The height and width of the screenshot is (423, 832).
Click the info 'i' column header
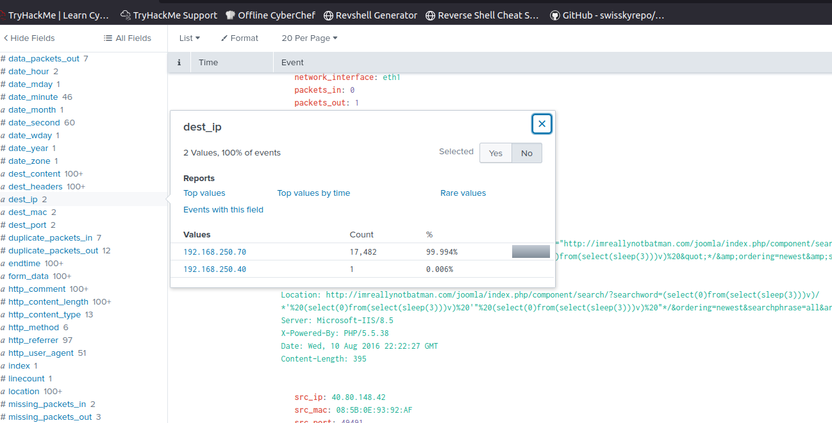pos(179,63)
